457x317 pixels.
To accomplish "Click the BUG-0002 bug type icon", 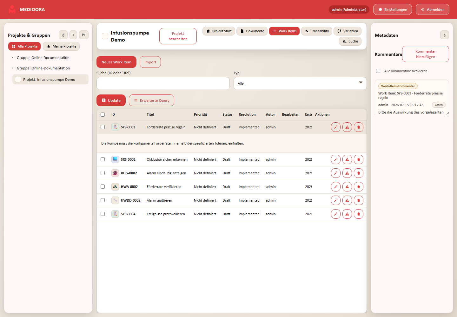I will click(x=115, y=173).
